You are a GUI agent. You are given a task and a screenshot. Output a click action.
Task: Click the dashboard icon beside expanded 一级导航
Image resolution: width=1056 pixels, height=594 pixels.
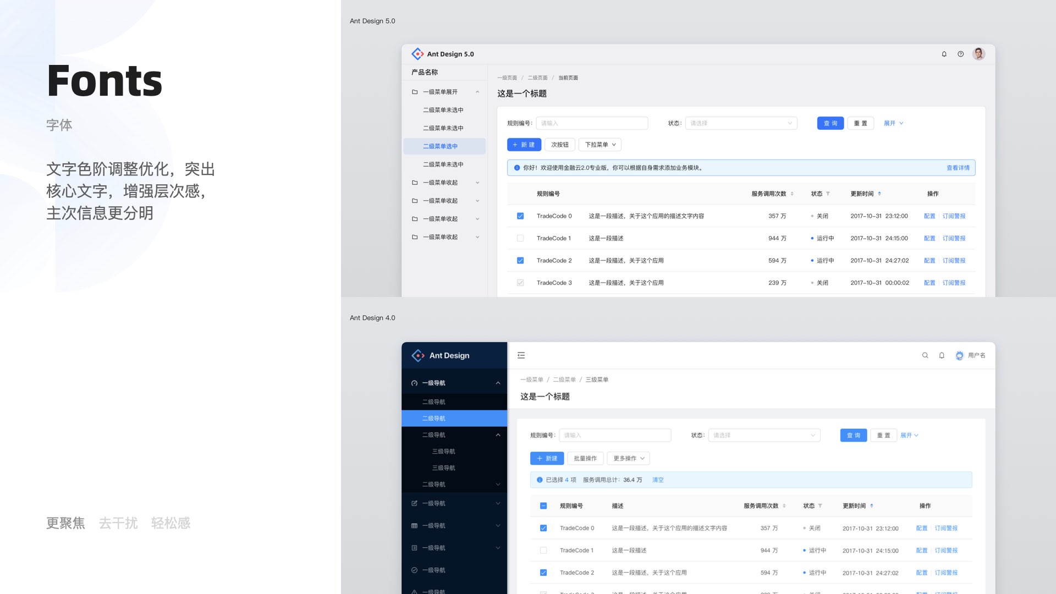click(414, 383)
